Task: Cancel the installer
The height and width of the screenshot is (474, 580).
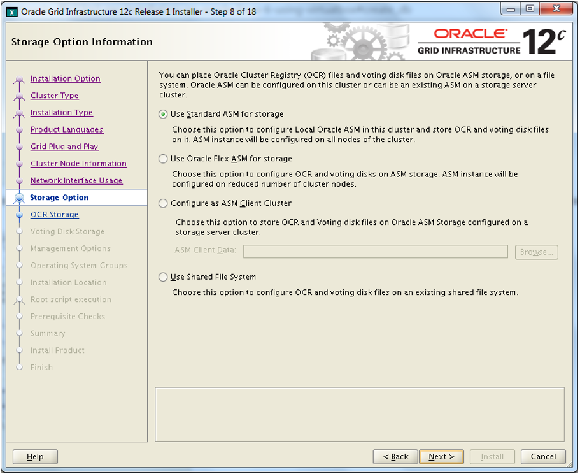Action: (543, 457)
